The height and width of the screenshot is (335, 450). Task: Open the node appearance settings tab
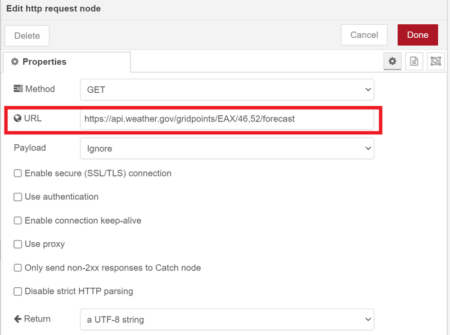point(435,61)
